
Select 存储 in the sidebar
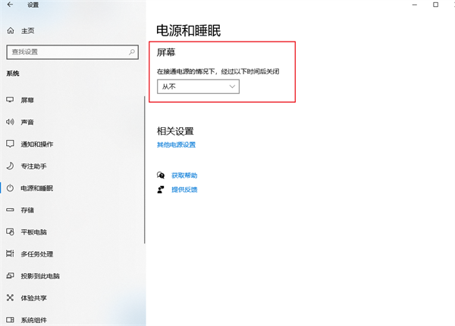[27, 210]
